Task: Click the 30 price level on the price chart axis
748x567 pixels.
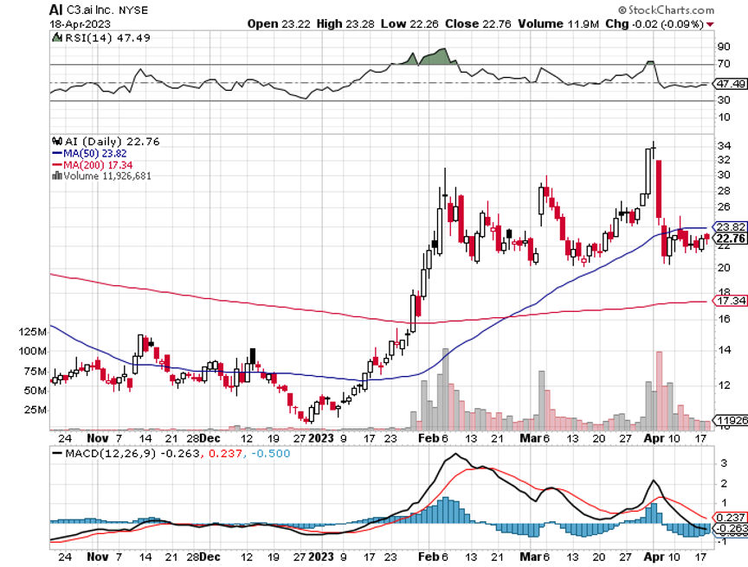Action: tap(724, 175)
